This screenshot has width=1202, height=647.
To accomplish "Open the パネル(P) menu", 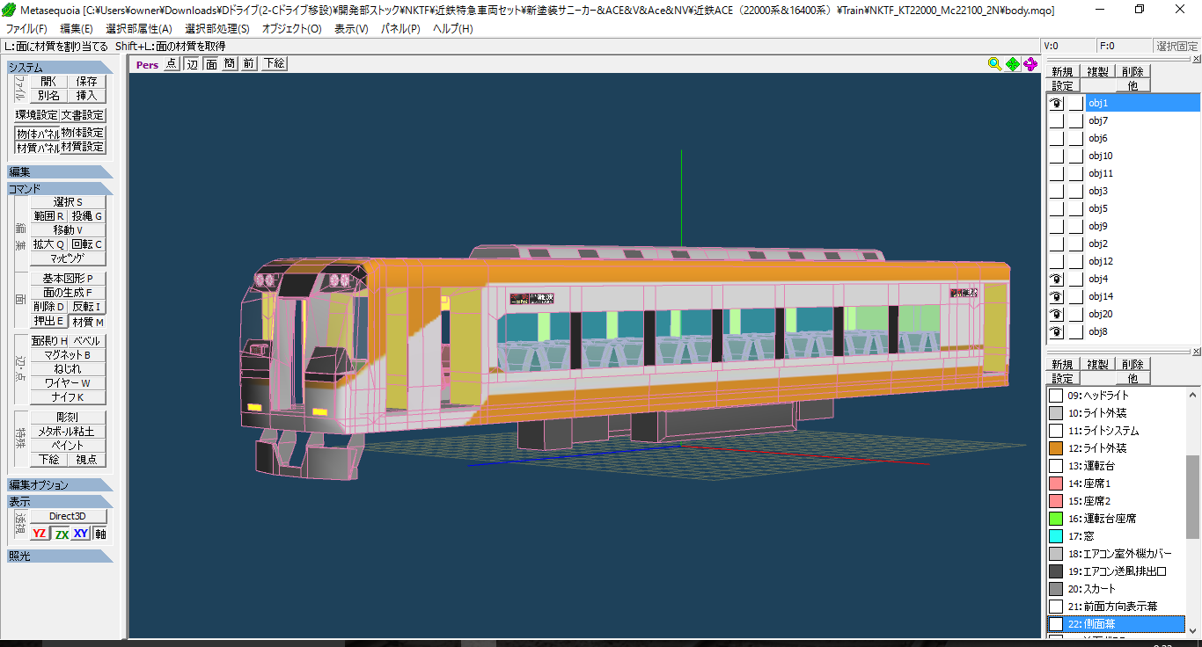I will coord(400,28).
